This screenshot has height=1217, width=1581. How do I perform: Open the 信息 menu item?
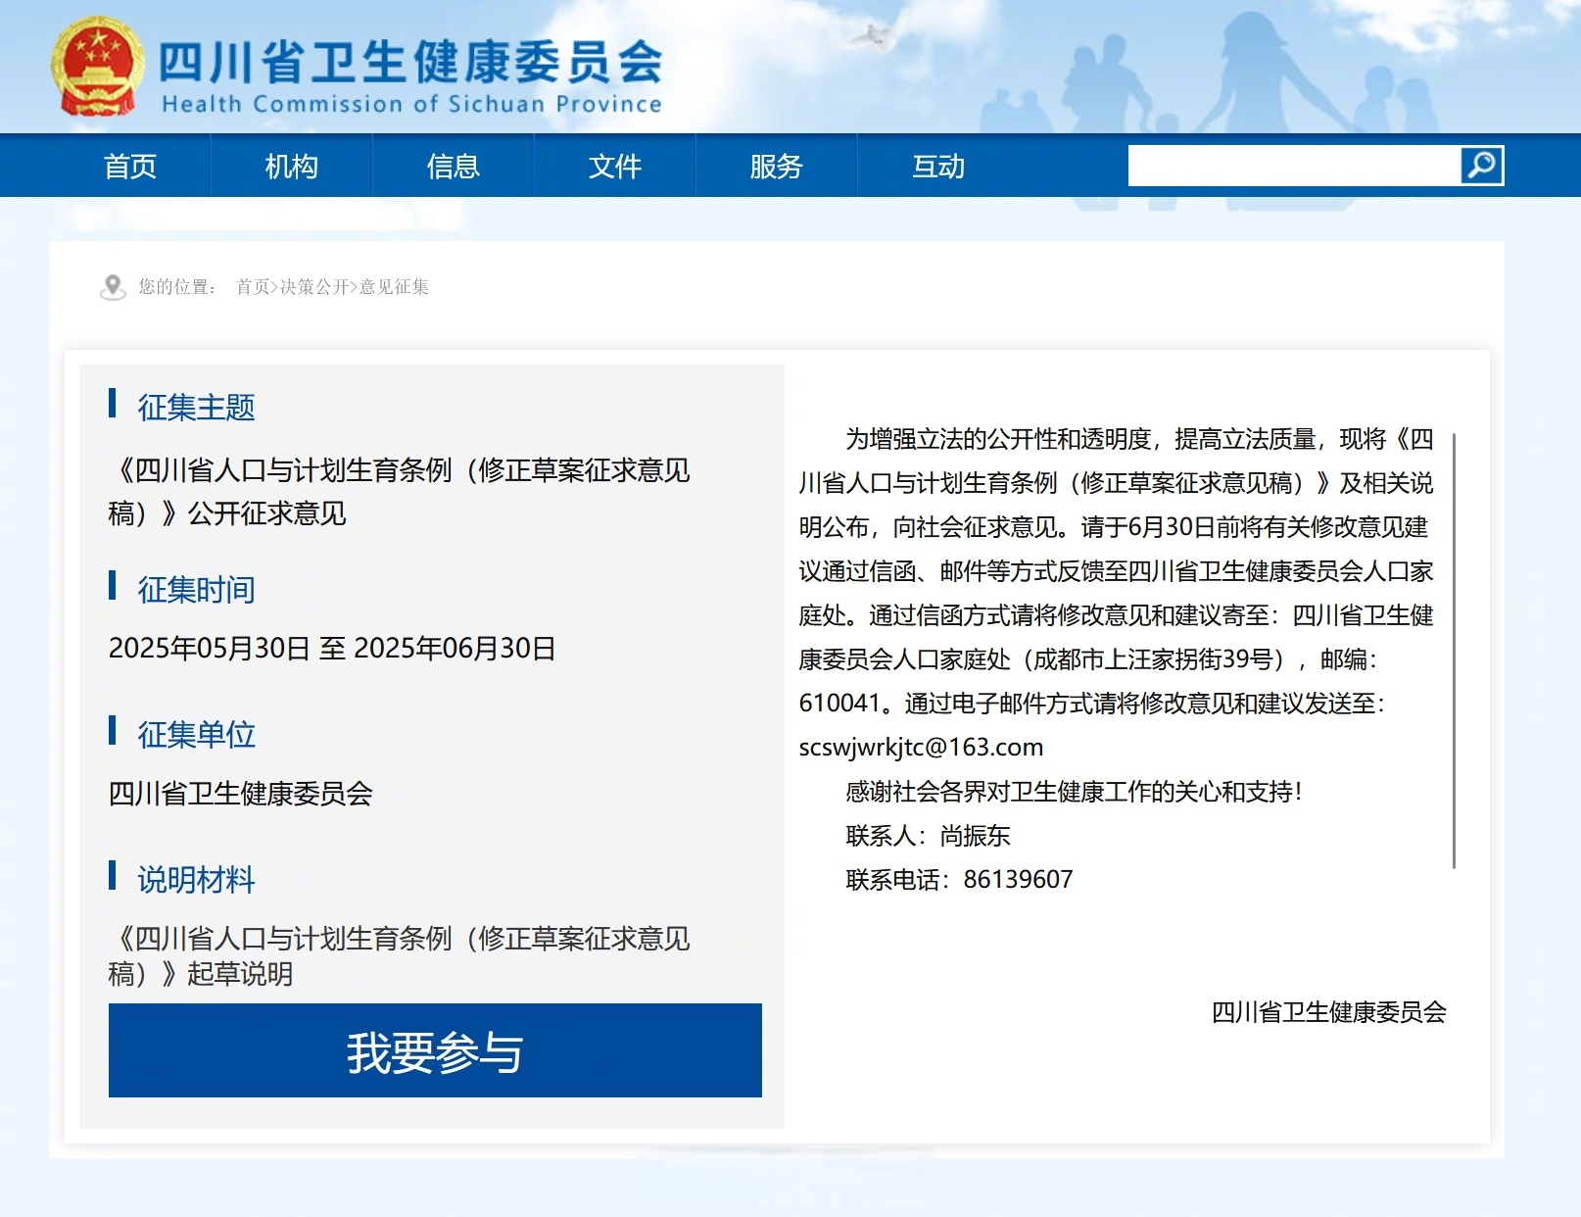point(454,166)
